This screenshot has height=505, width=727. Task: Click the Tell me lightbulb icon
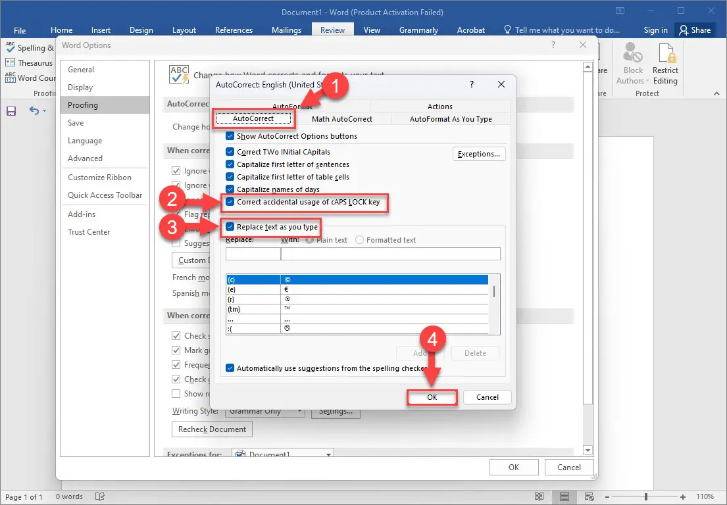pyautogui.click(x=507, y=30)
